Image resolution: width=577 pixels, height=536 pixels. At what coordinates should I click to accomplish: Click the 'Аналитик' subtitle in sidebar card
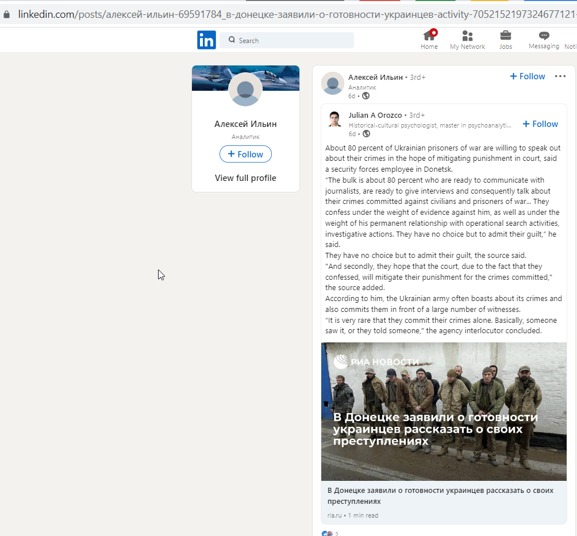245,137
